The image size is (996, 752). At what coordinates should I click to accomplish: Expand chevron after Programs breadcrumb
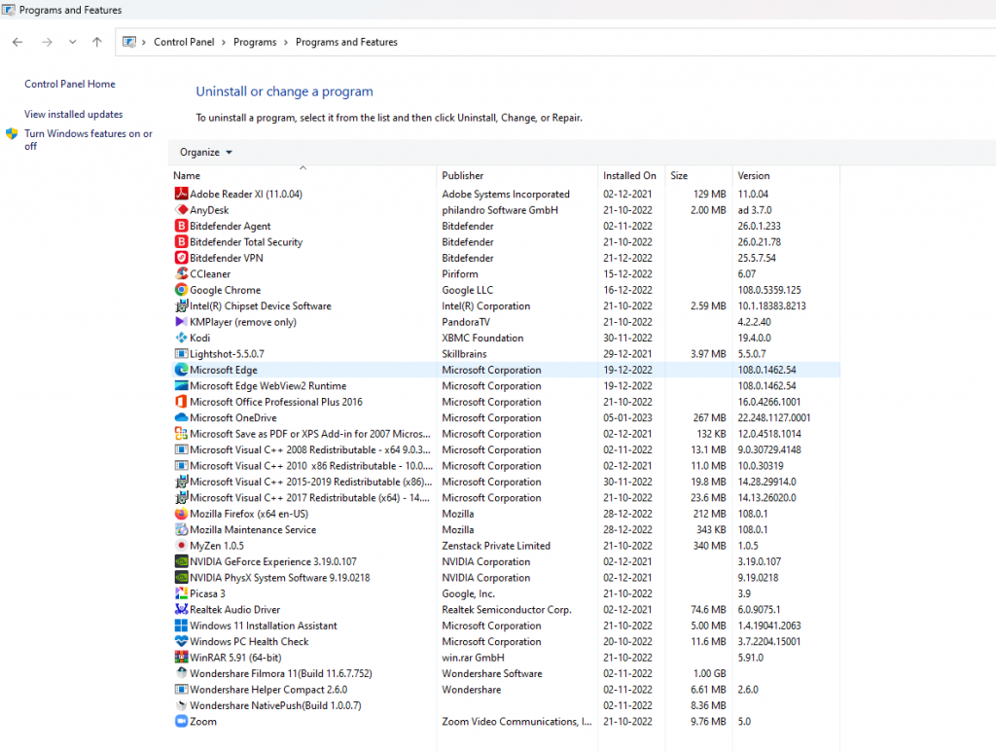pyautogui.click(x=286, y=42)
